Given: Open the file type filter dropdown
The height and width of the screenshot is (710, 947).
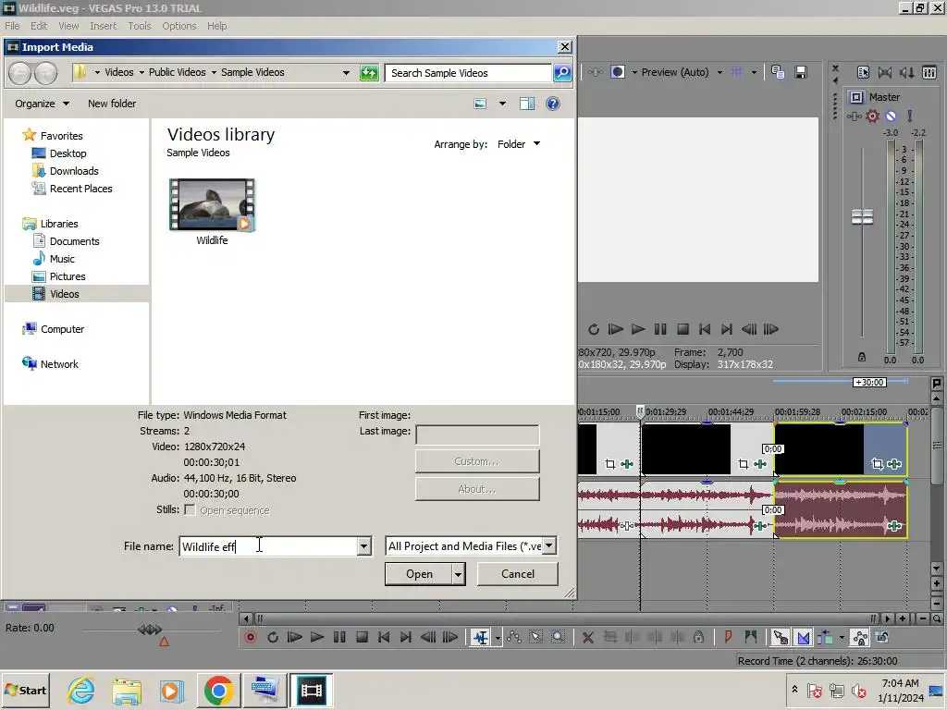Looking at the screenshot, I should (x=548, y=545).
